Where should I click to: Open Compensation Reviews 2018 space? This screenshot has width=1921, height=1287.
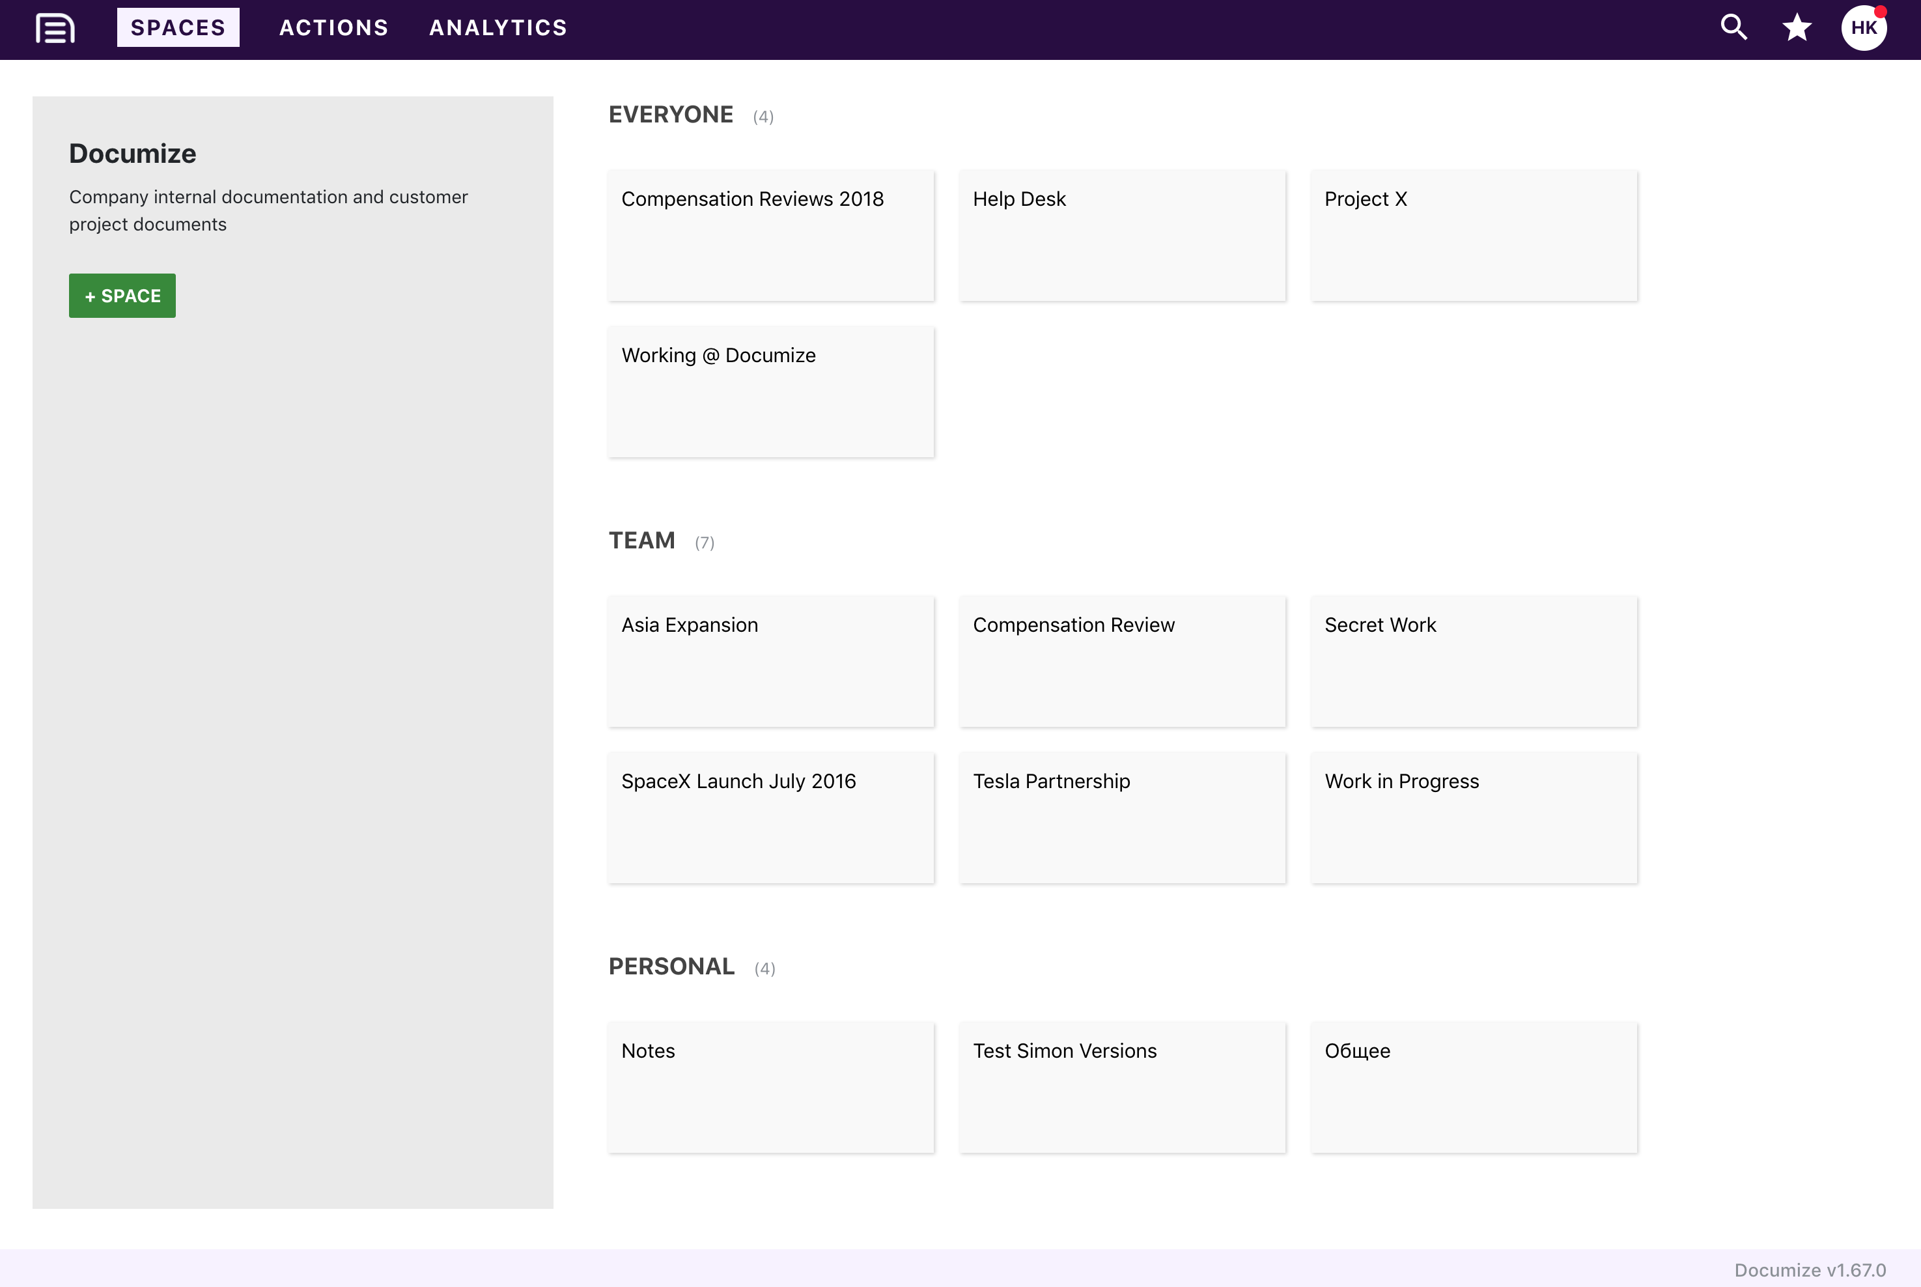pyautogui.click(x=770, y=236)
